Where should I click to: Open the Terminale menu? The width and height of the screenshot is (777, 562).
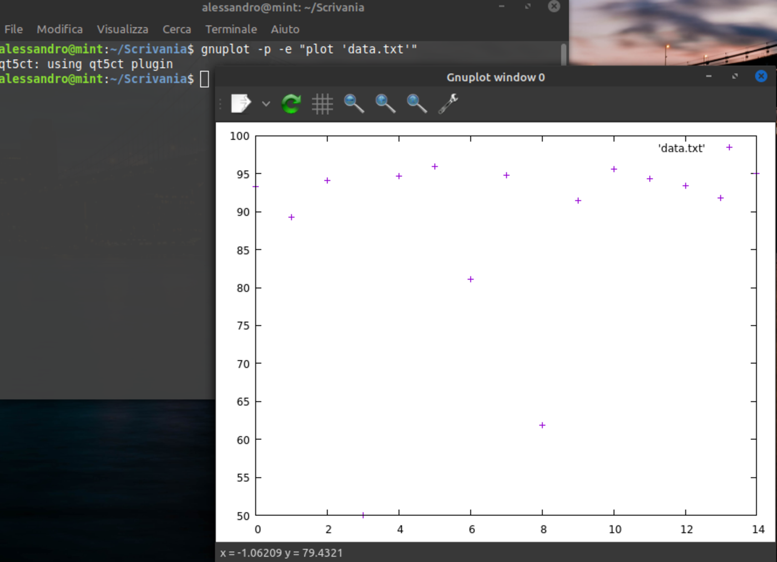[231, 29]
